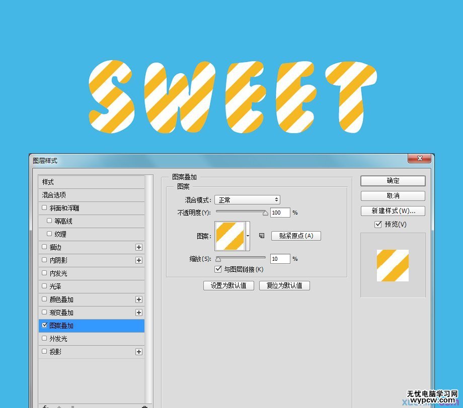The width and height of the screenshot is (463, 408).
Task: Enable the 斜面和浮雕 effect checkbox
Action: pos(44,208)
